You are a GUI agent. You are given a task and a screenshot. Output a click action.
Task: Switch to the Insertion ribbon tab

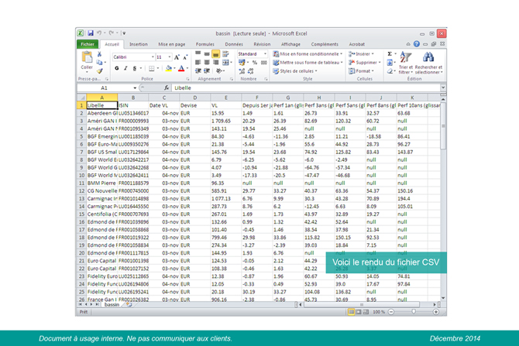[138, 45]
